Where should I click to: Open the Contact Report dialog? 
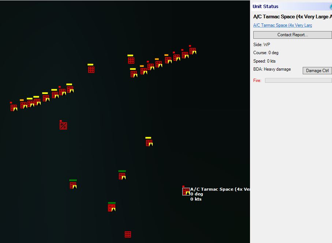pos(292,35)
